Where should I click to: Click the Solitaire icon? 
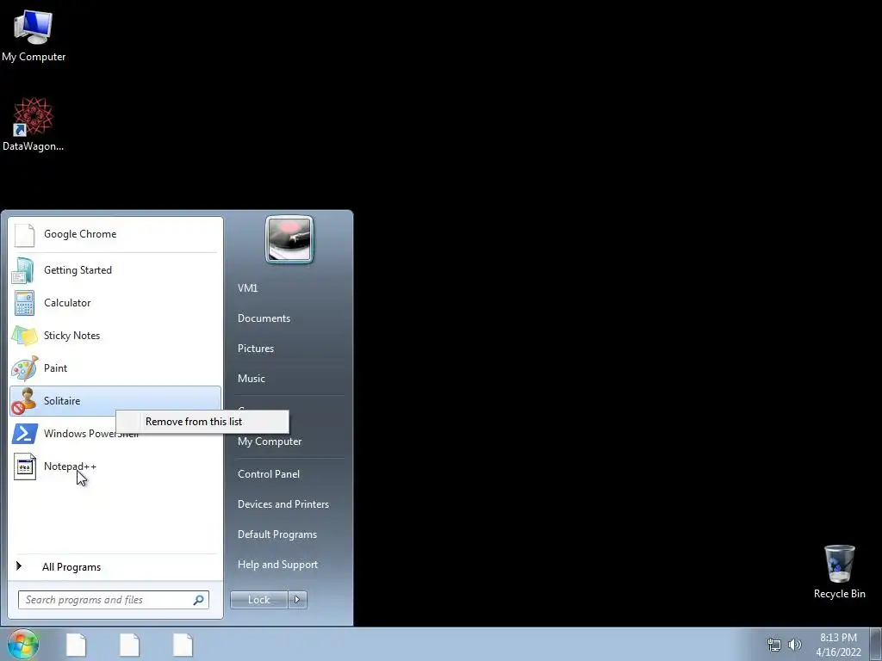pos(24,401)
